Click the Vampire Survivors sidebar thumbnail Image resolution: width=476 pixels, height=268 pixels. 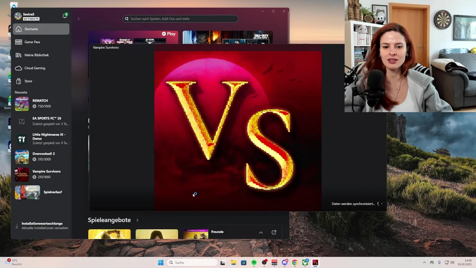tap(22, 175)
